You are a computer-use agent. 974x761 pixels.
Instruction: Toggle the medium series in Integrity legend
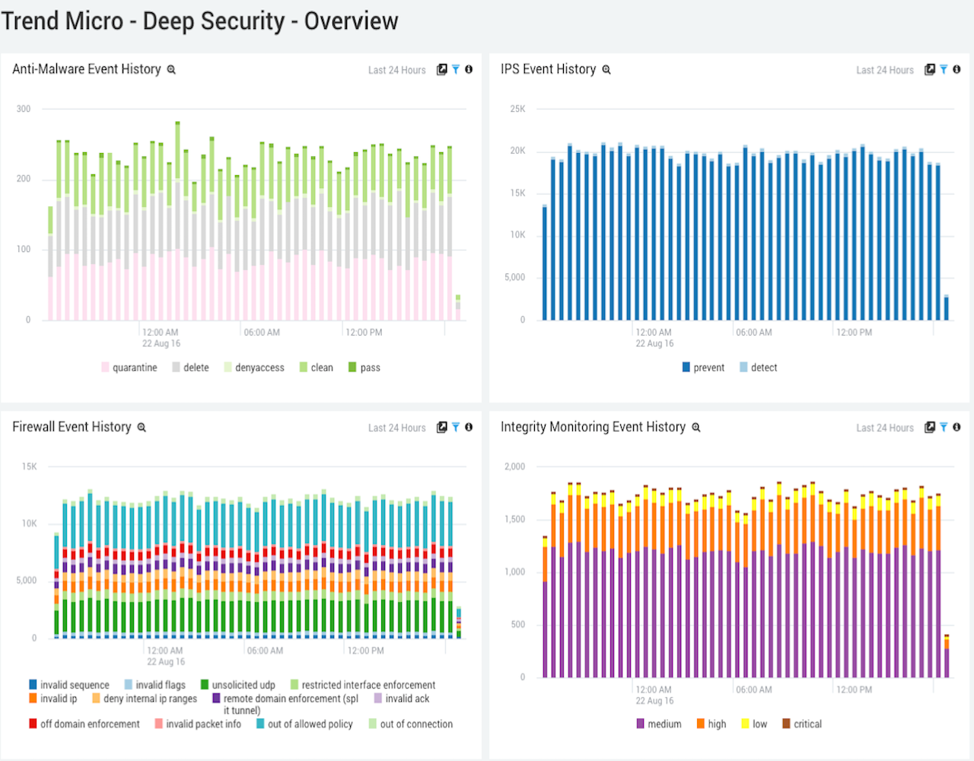(659, 724)
